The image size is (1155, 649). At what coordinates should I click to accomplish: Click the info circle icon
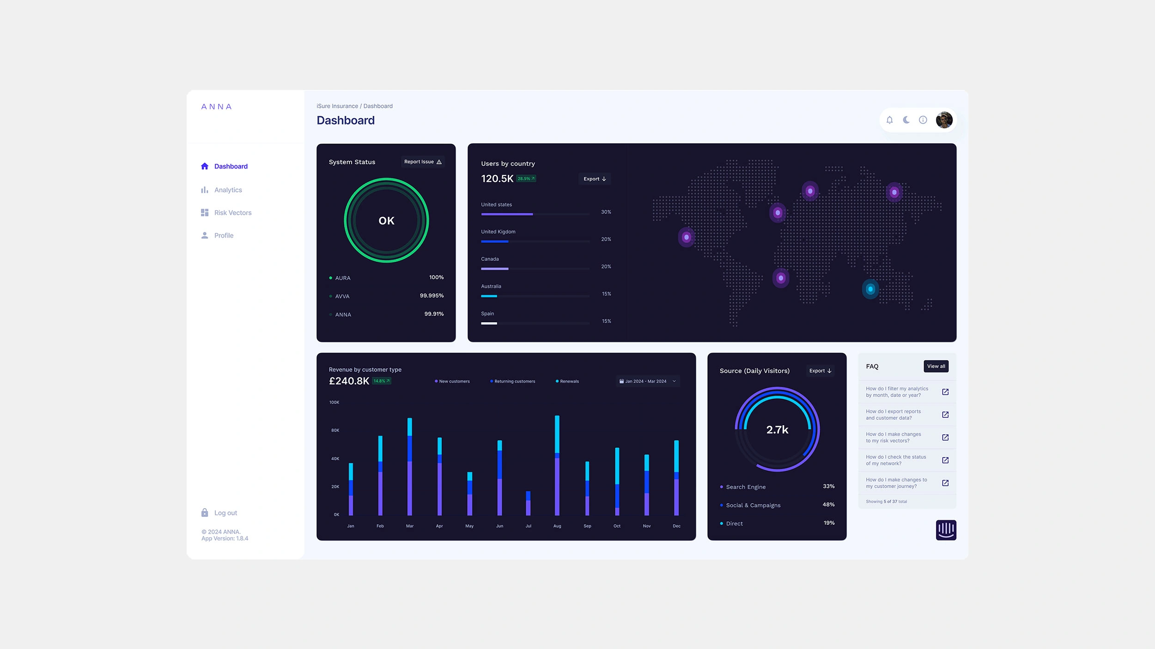tap(923, 120)
